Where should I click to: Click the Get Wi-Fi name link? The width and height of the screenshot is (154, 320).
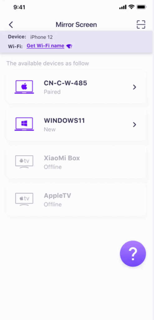(x=46, y=46)
